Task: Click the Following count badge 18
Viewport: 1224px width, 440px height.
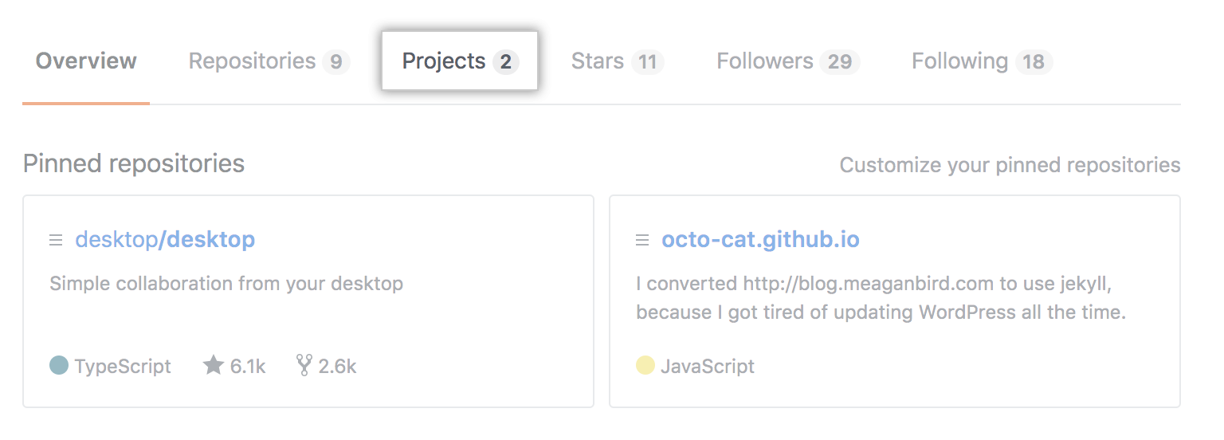Action: pyautogui.click(x=1034, y=62)
